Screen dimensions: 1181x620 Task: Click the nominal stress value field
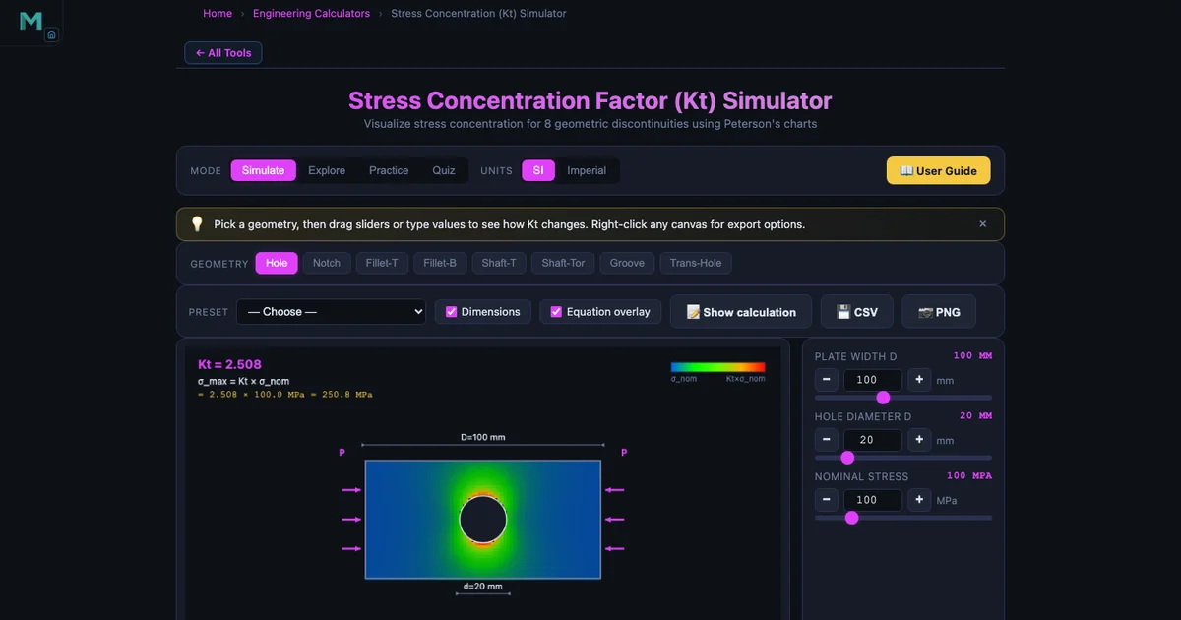(872, 500)
